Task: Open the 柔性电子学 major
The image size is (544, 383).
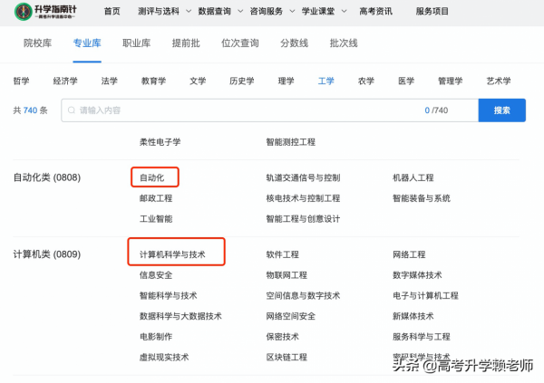Action: coord(160,142)
